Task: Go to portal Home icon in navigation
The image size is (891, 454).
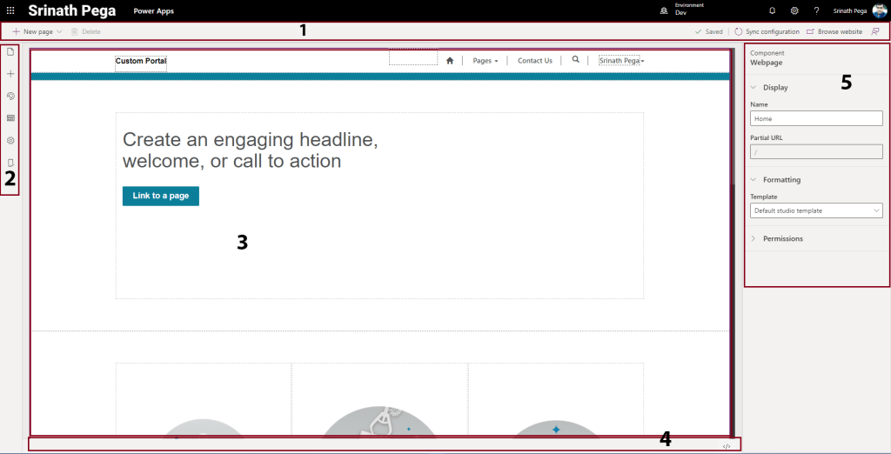Action: [450, 61]
